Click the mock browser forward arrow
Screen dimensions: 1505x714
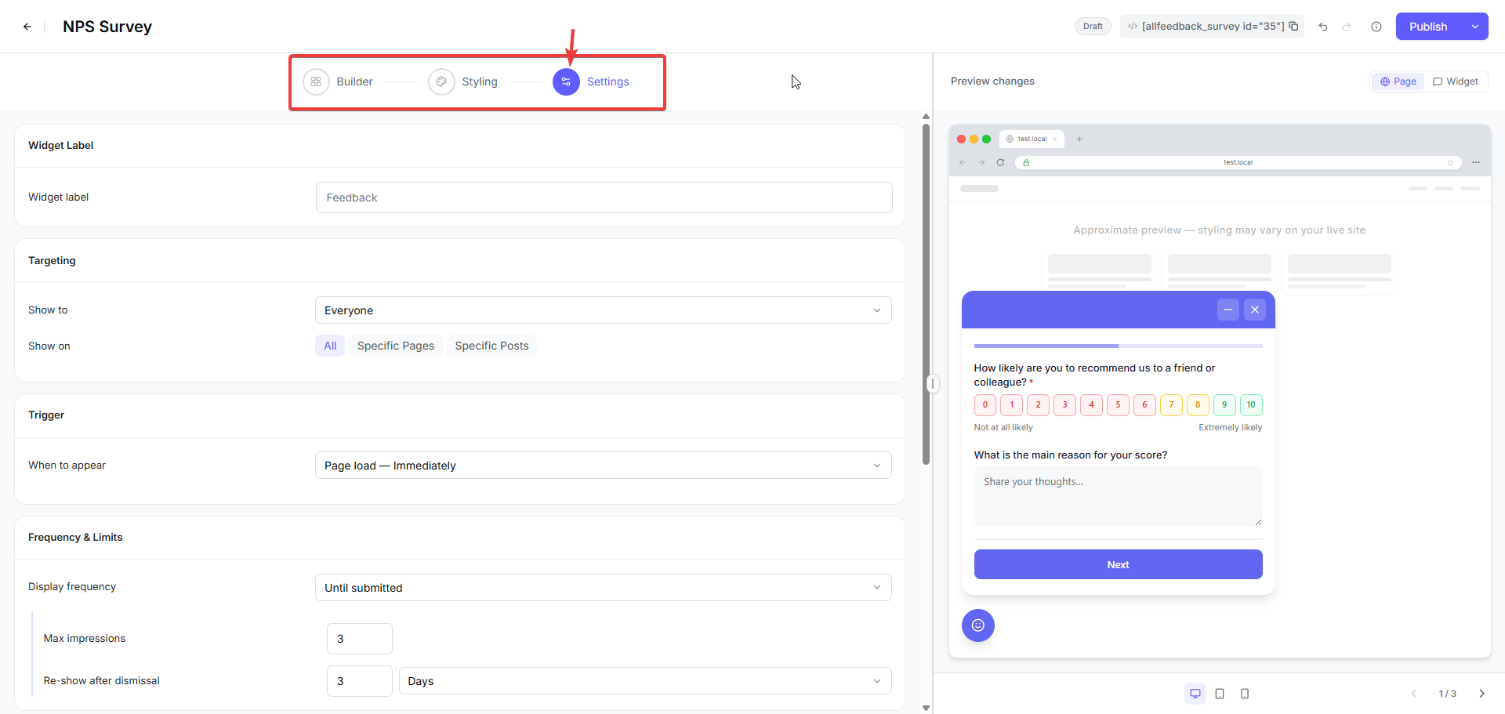pos(981,162)
